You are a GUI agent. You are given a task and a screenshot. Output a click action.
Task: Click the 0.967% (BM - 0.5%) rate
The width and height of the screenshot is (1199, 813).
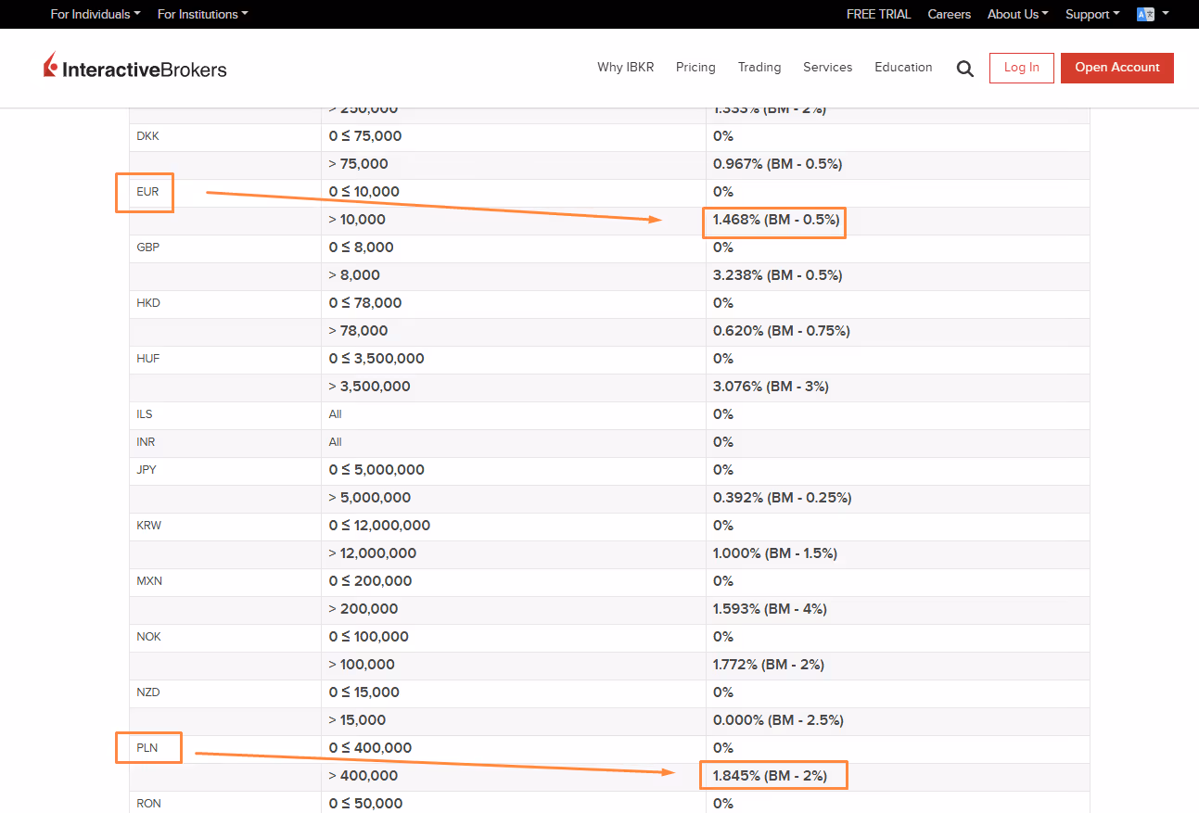click(777, 164)
